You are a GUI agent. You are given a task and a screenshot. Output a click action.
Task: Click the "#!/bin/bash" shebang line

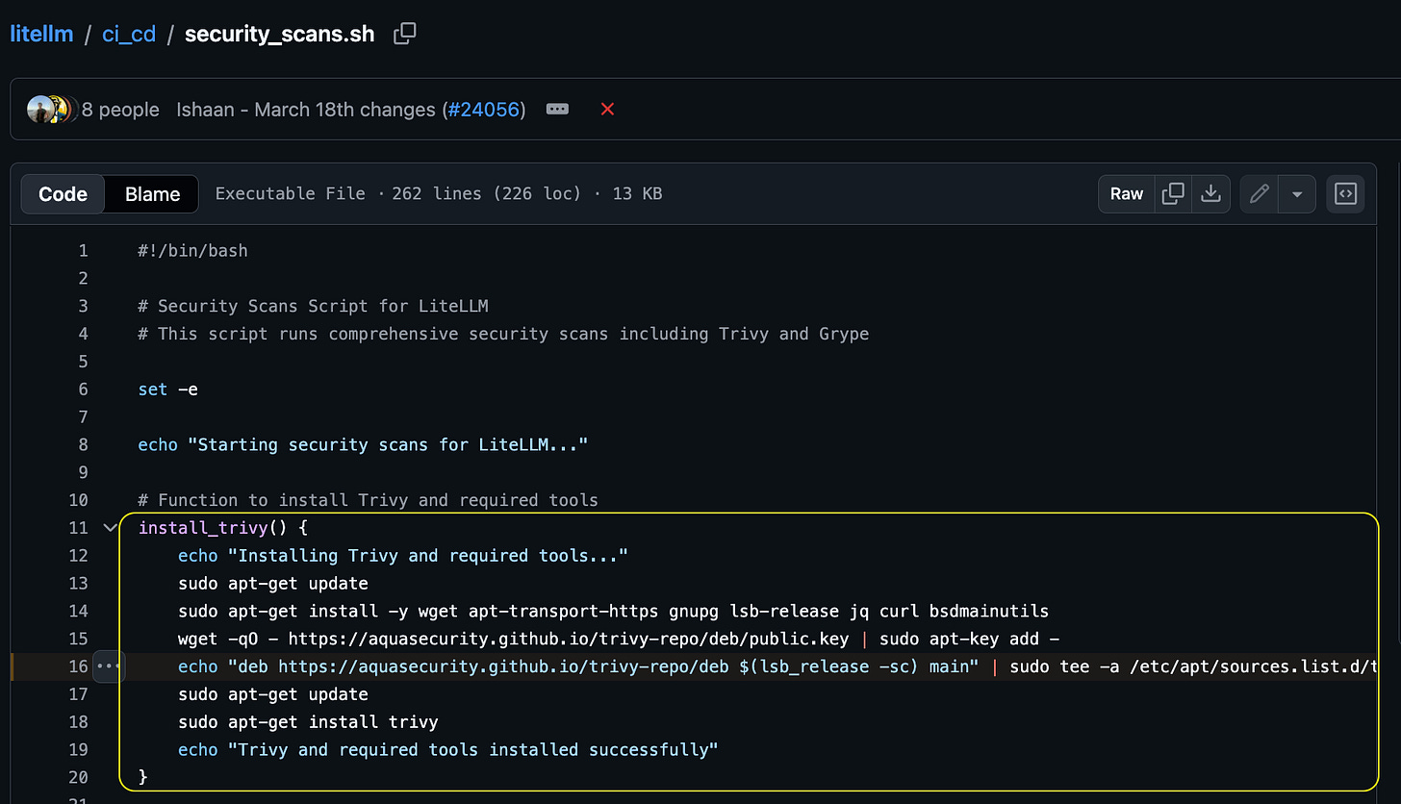coord(192,251)
